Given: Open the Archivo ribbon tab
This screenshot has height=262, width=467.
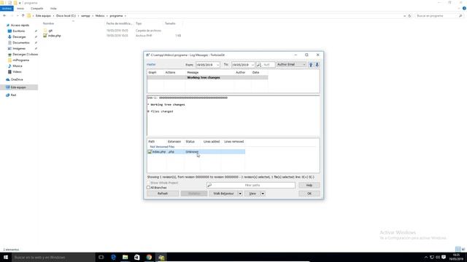Looking at the screenshot, I should pos(7,8).
